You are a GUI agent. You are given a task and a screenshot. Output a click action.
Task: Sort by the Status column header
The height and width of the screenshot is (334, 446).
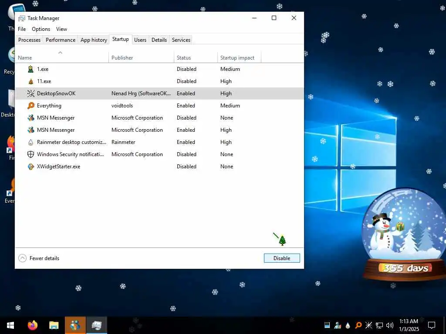pyautogui.click(x=196, y=58)
